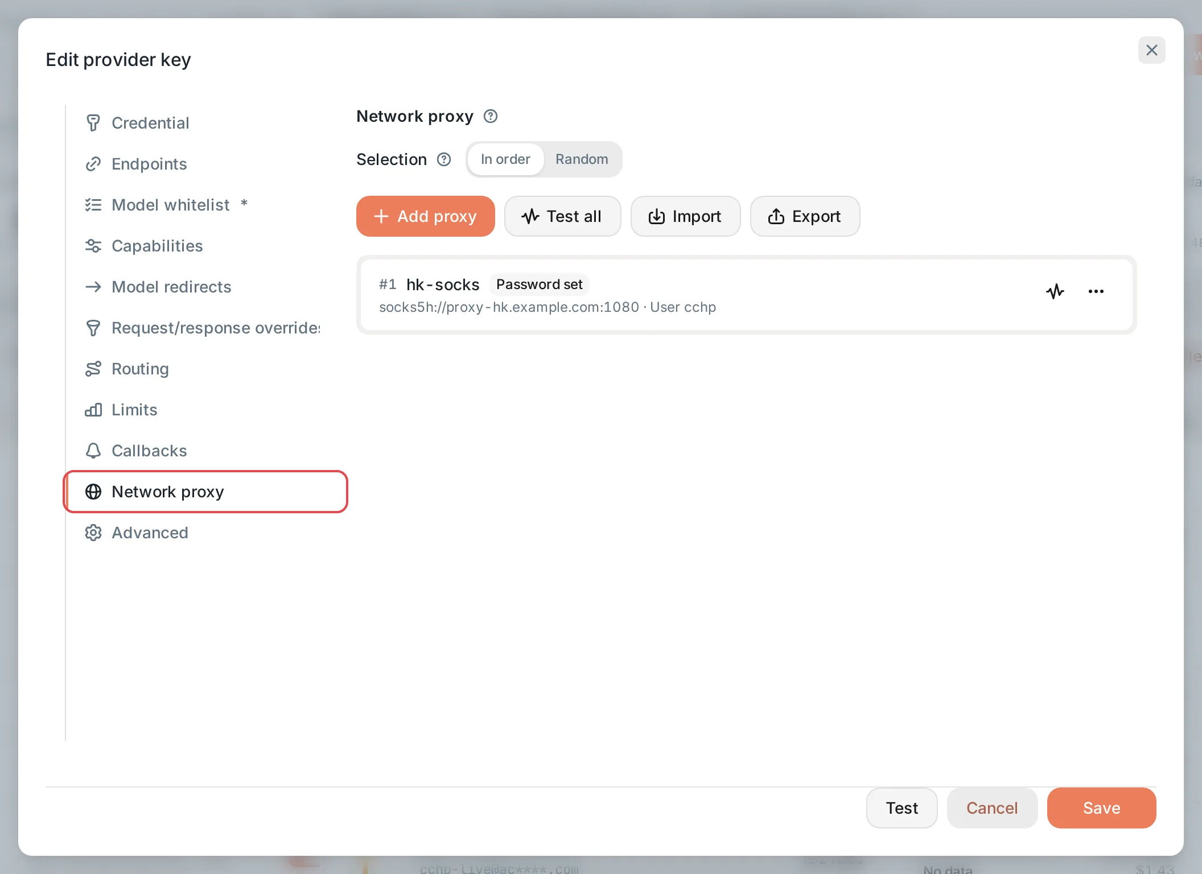The image size is (1202, 874).
Task: Click the #1 proxy index label
Action: 388,285
